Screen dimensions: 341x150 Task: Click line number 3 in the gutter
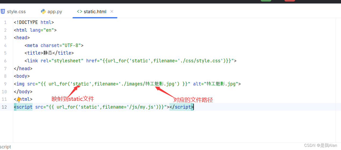pos(5,38)
